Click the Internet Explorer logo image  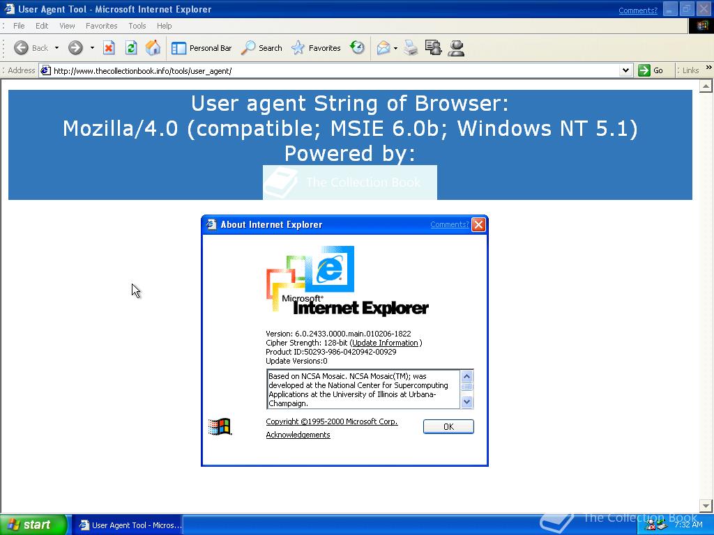347,281
